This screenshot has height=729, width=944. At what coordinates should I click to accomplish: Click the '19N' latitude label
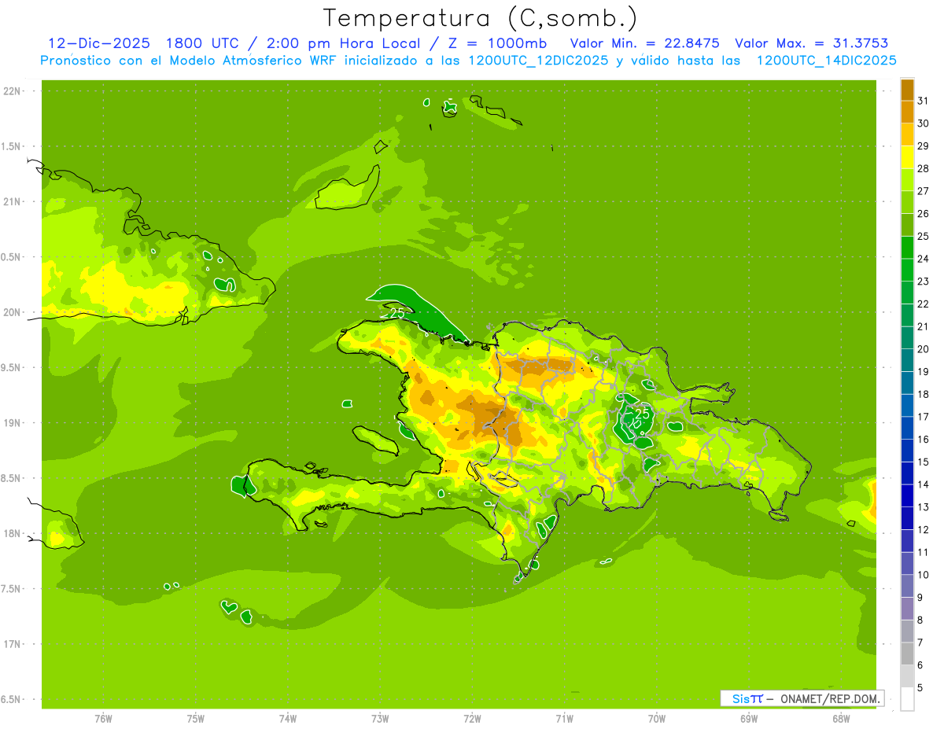[13, 423]
